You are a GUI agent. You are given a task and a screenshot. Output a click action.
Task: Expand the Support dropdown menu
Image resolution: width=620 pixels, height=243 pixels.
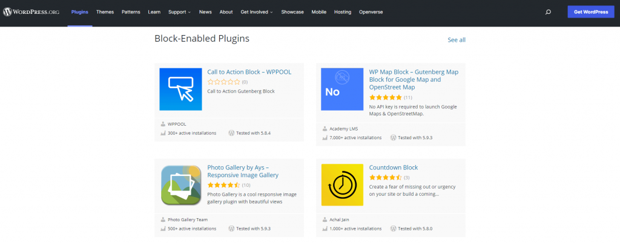(x=179, y=12)
